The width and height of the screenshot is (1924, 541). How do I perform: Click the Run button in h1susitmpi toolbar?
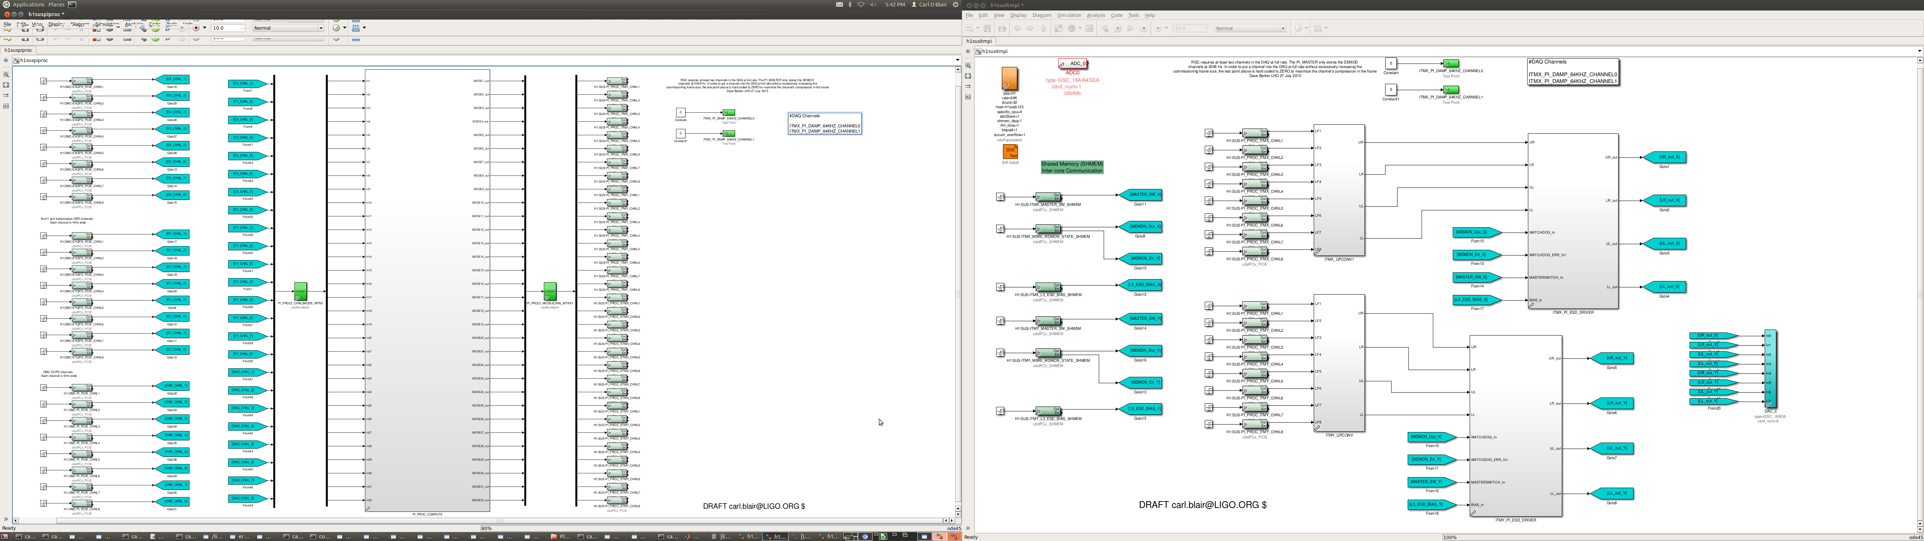pos(1117,29)
